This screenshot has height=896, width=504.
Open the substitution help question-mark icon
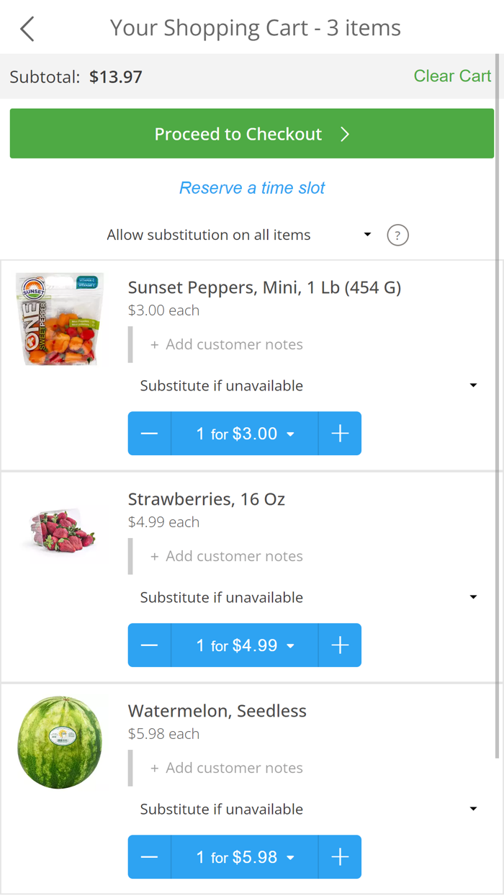tap(397, 236)
